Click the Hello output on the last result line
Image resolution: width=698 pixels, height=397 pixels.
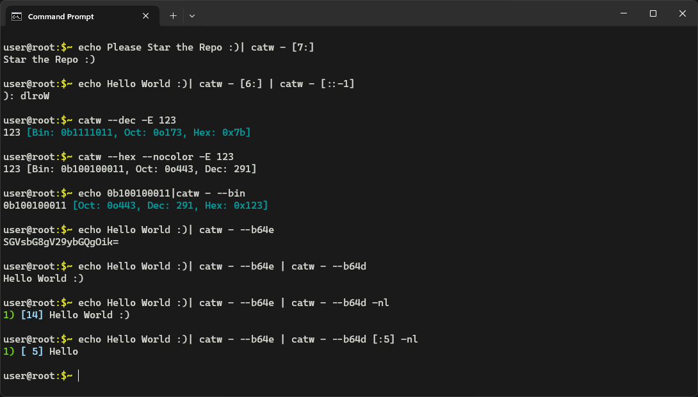tap(64, 351)
